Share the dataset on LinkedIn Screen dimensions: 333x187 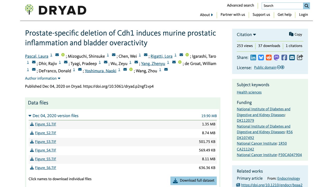[x=253, y=57]
